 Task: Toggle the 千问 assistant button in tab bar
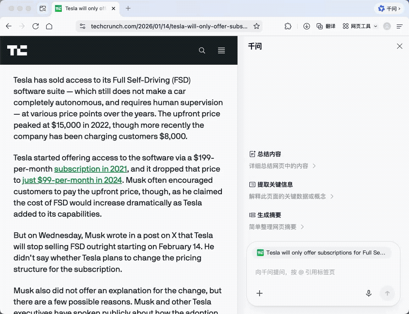point(389,8)
